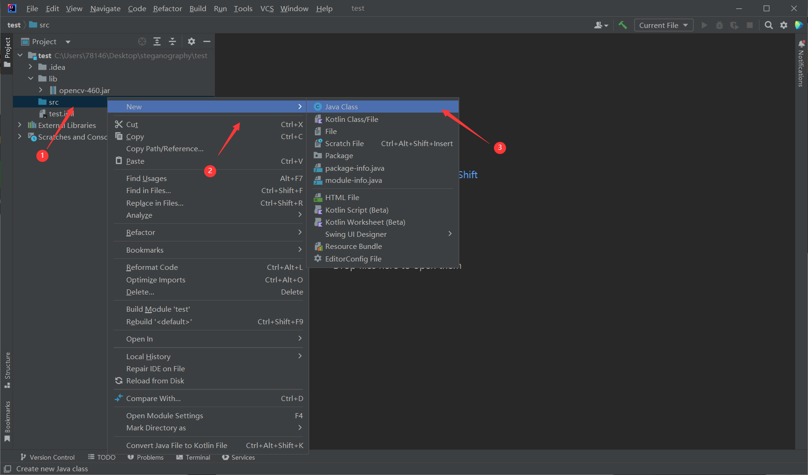Hide the Project tool window with minus icon
The height and width of the screenshot is (475, 808).
coord(207,41)
